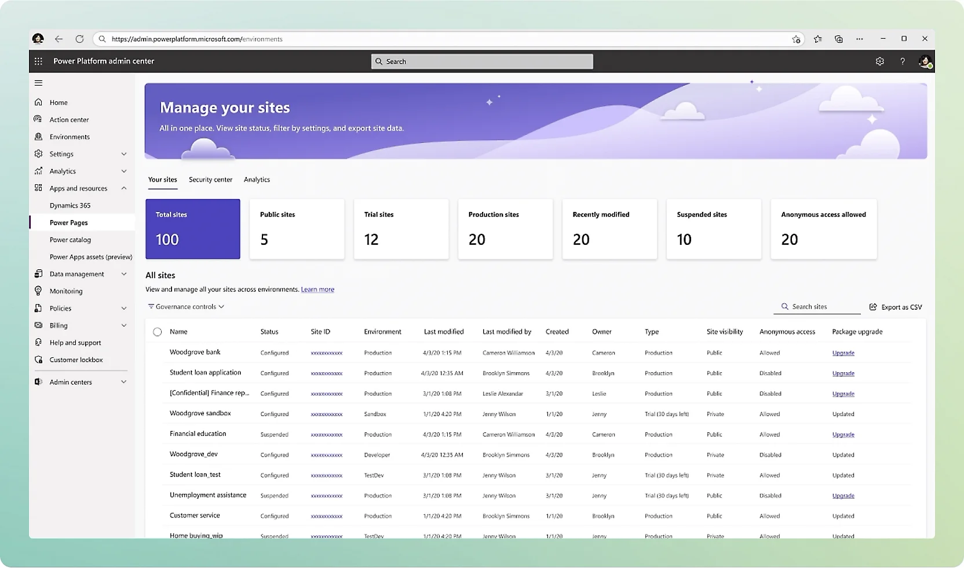Click Upgrade for Student loan application
The image size is (964, 568).
tap(843, 373)
